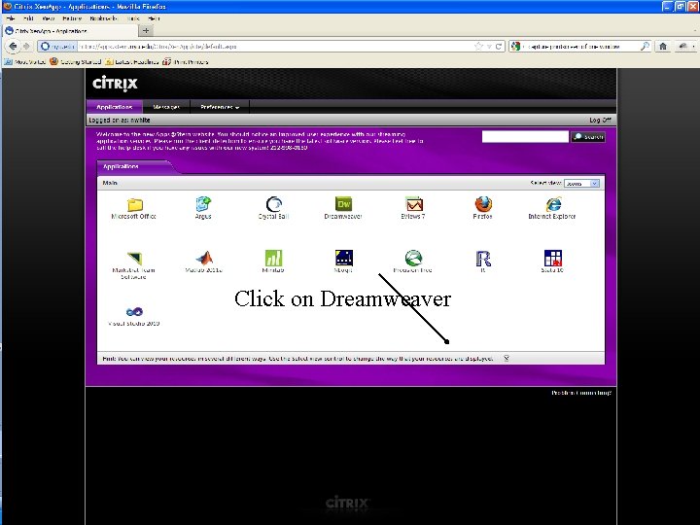
Task: Launch Crystal Ball application
Action: click(x=273, y=204)
